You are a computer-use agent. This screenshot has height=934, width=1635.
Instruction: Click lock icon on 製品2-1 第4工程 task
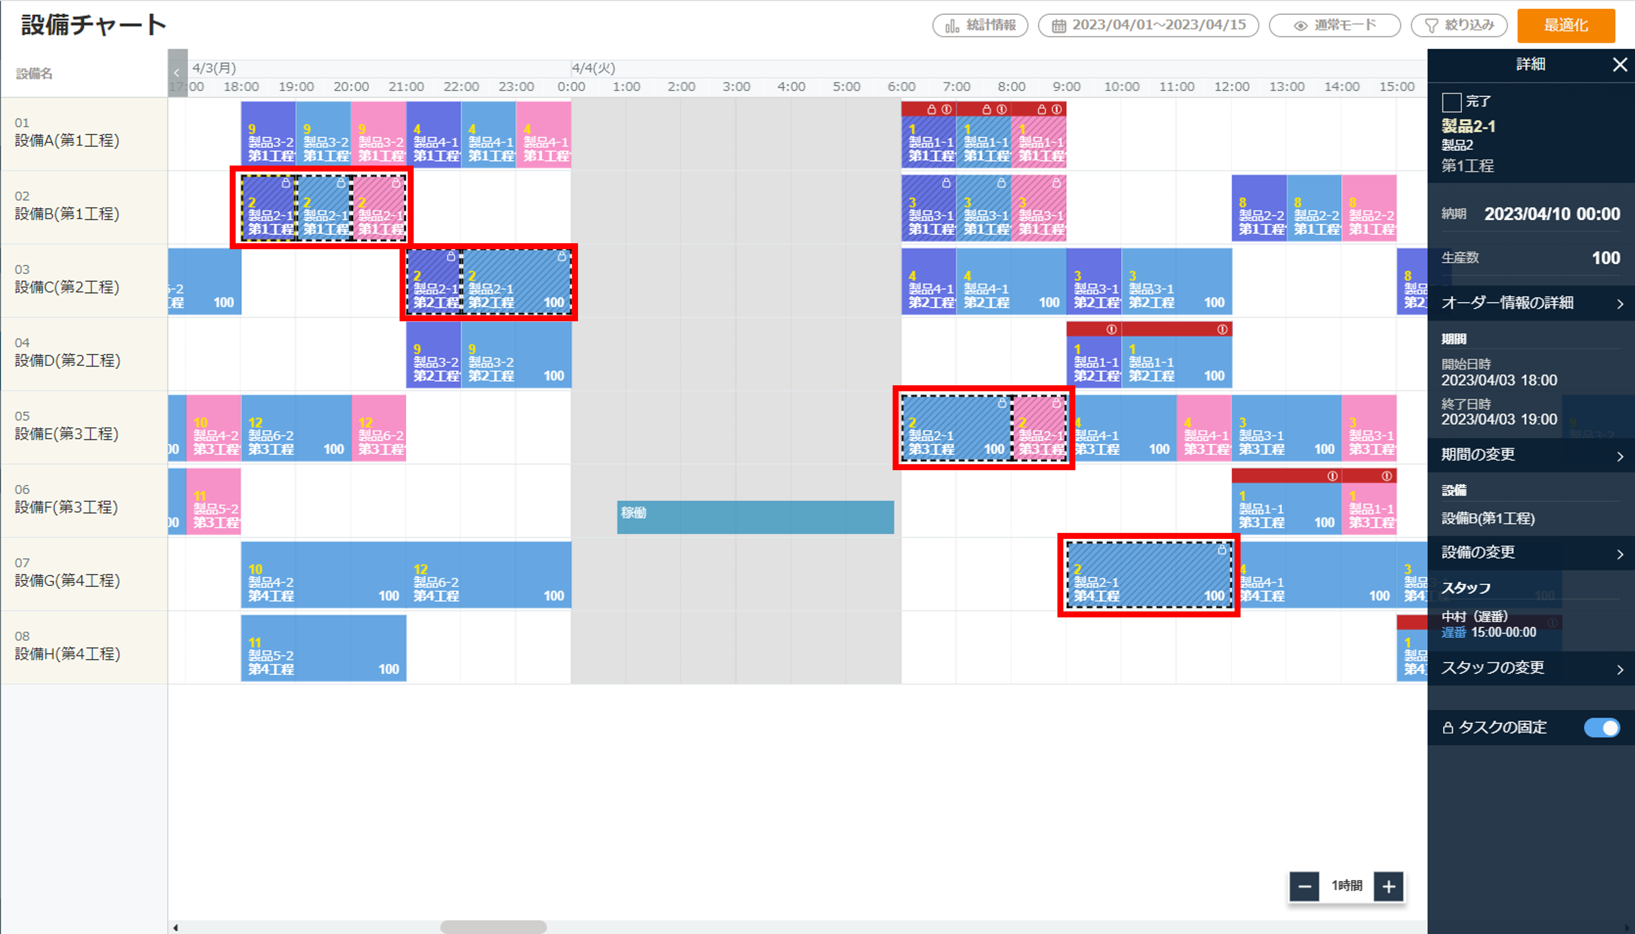1222,550
